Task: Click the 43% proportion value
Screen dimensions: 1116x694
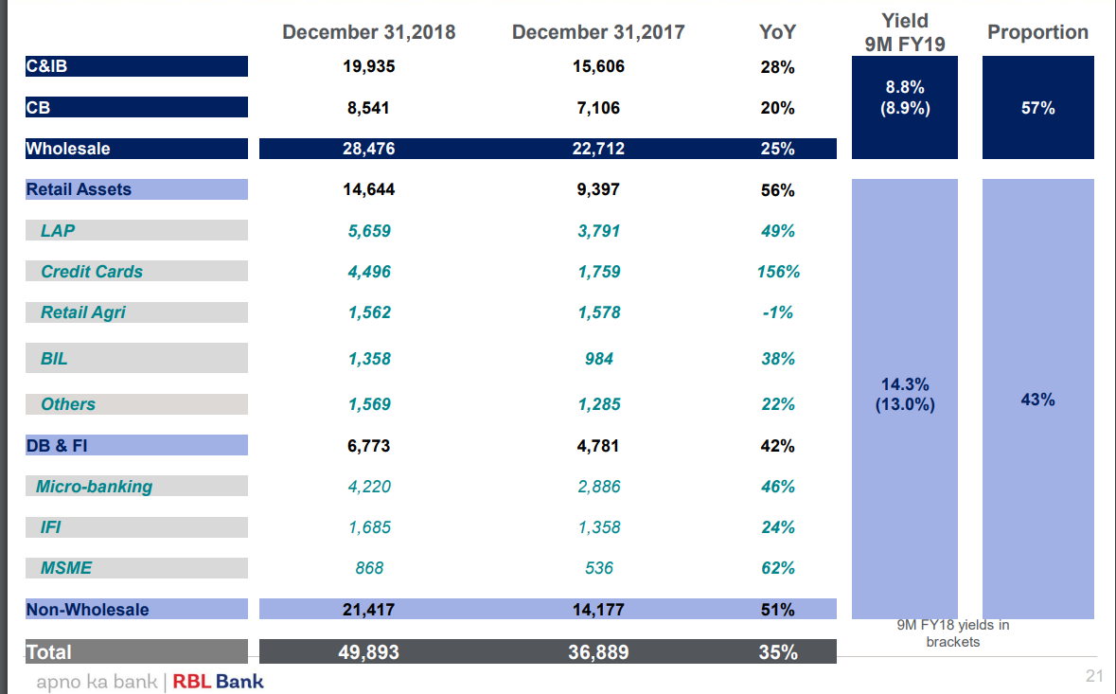Action: pos(1037,400)
